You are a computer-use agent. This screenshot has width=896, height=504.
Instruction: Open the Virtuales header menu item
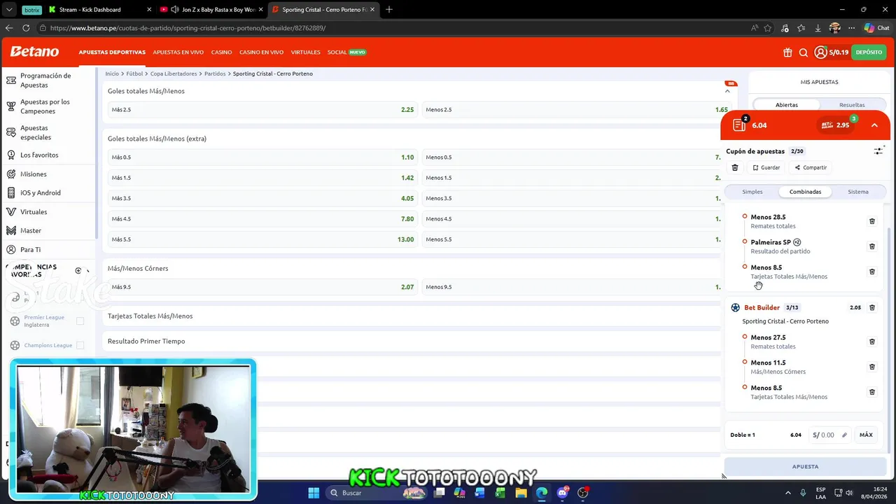pos(305,52)
